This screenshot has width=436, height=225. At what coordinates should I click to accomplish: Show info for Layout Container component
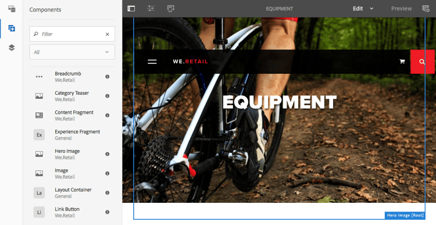(x=108, y=192)
